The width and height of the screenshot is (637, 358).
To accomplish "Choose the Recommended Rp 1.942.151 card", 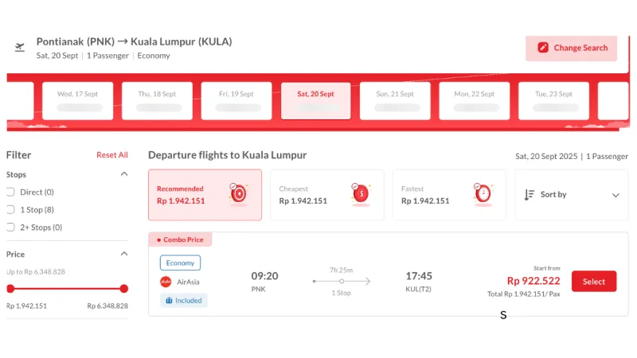I will pyautogui.click(x=205, y=195).
